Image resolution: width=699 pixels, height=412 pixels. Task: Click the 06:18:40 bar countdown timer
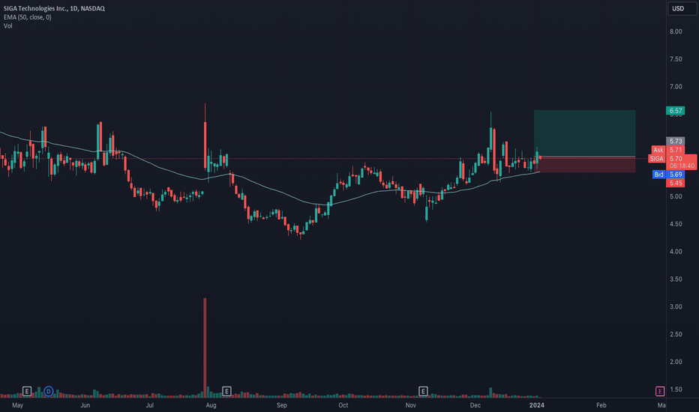click(x=682, y=166)
